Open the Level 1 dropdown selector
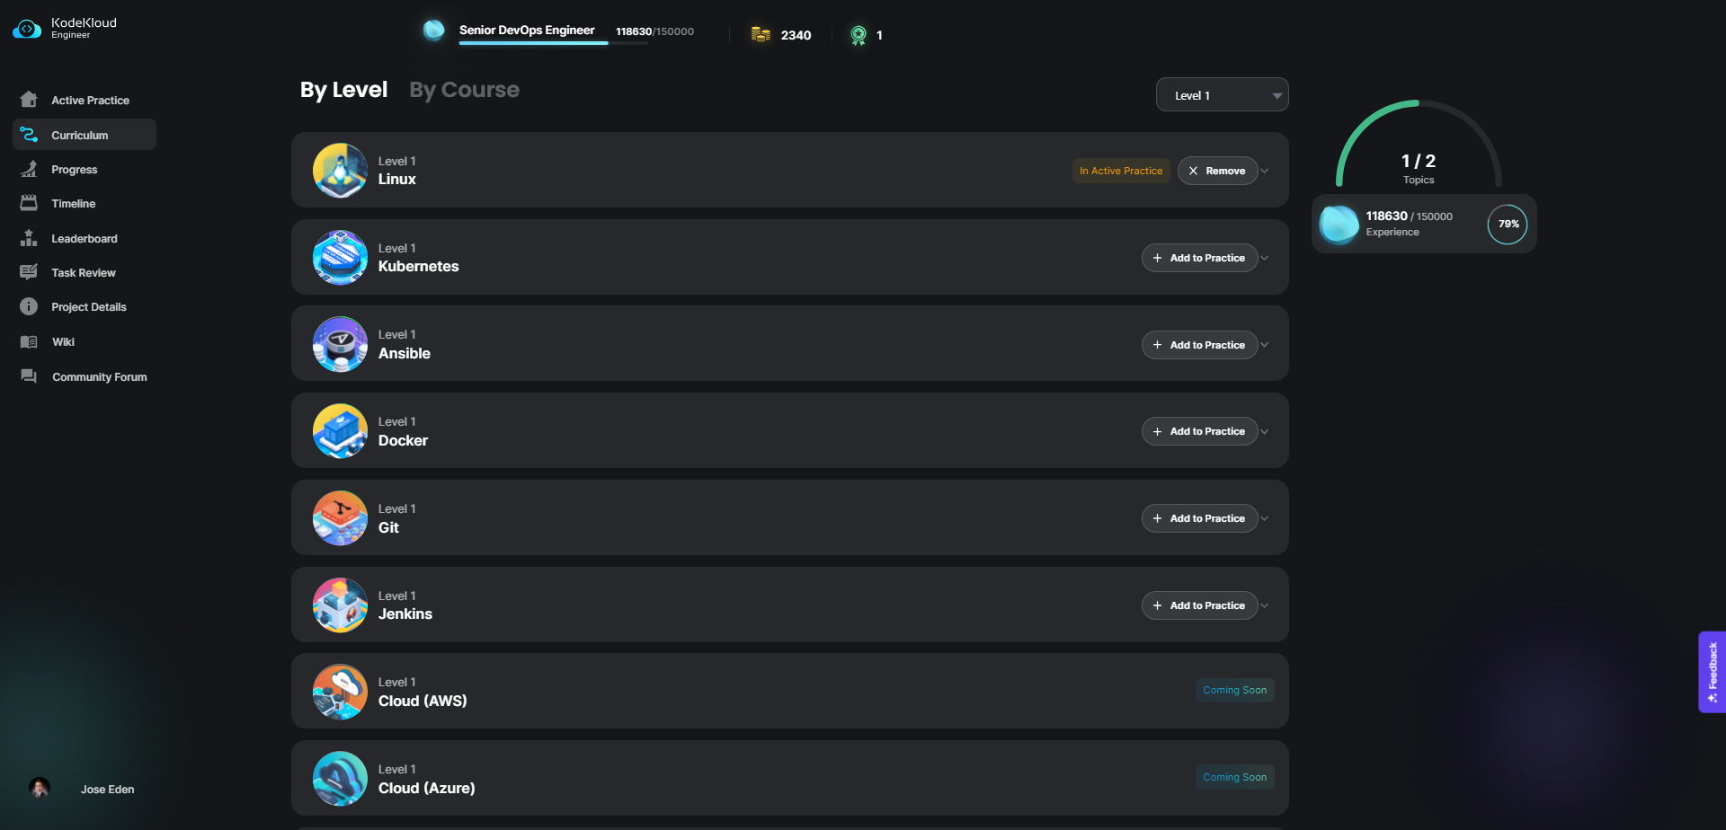The height and width of the screenshot is (830, 1726). pyautogui.click(x=1222, y=94)
